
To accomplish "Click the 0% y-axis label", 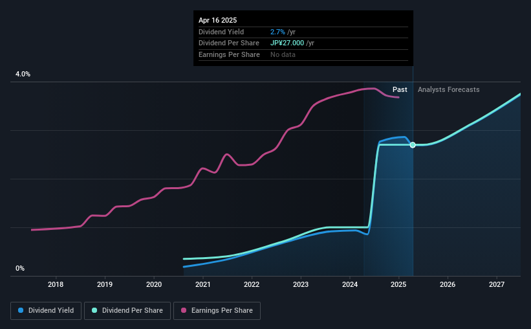I will click(20, 268).
